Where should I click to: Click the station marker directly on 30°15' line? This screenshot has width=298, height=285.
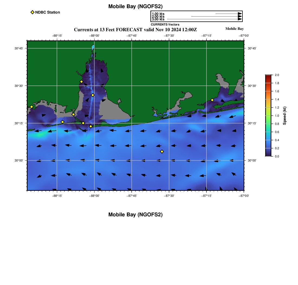coord(83,123)
